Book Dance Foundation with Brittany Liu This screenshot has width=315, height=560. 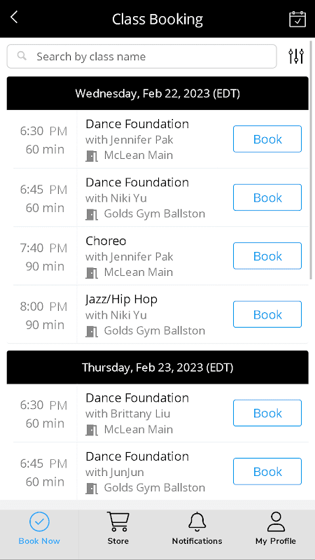[267, 413]
